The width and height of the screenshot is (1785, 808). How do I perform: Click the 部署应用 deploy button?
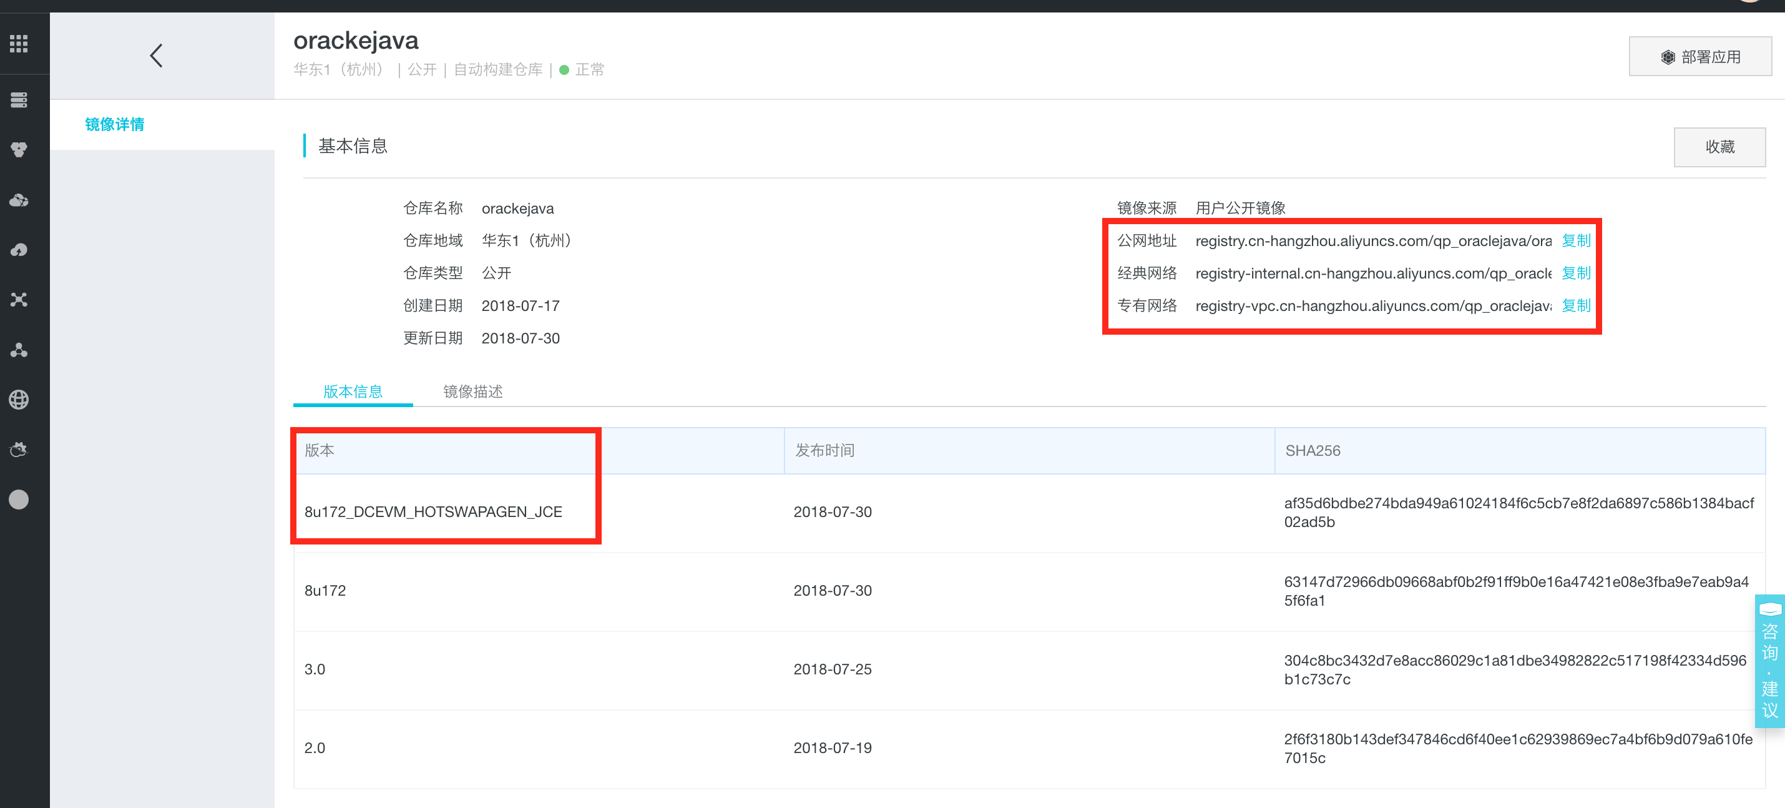click(x=1699, y=57)
